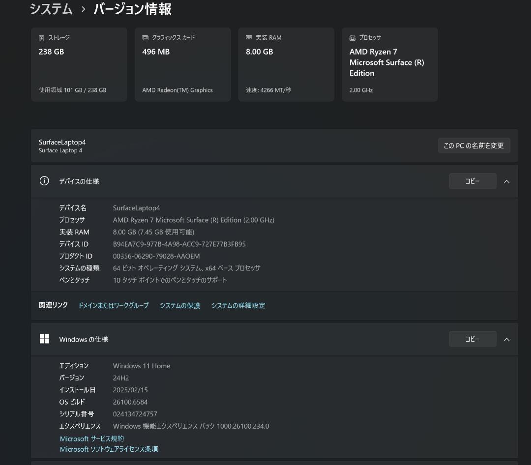Click the RAM icon in 実装 RAM card

click(249, 37)
